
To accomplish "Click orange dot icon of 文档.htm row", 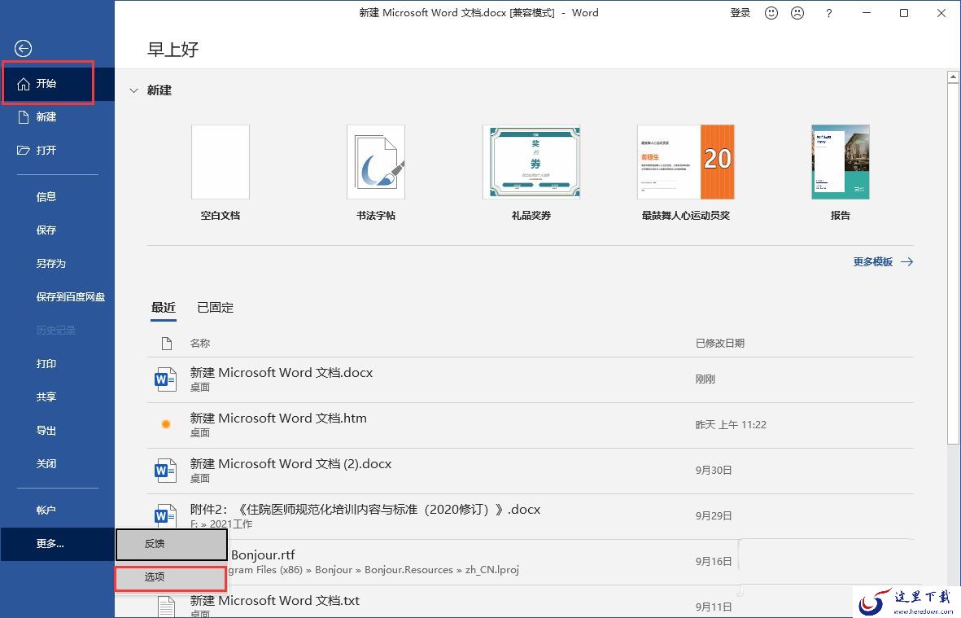I will pyautogui.click(x=165, y=424).
